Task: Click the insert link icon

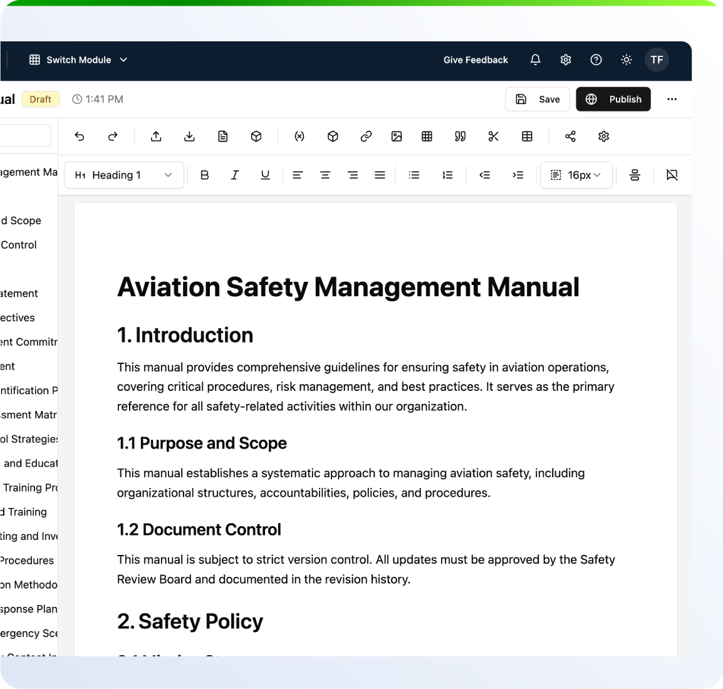Action: click(x=366, y=137)
